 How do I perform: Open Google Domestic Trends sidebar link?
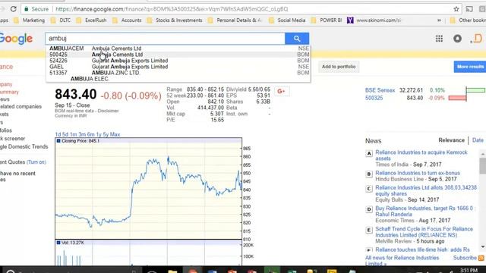[x=24, y=146]
